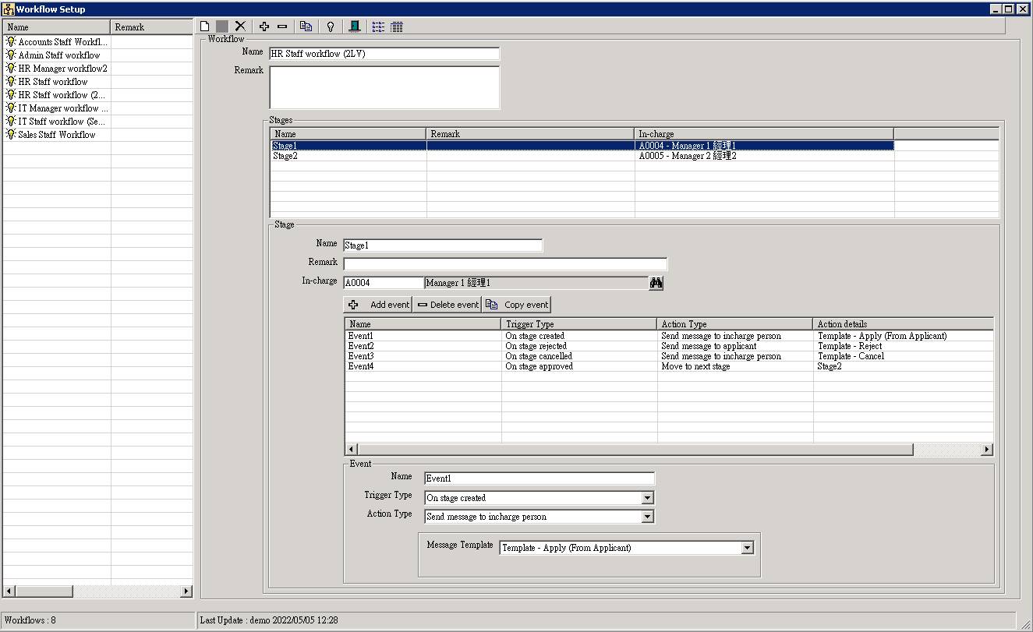
Task: Click the events table right scroll arrow
Action: click(x=987, y=450)
